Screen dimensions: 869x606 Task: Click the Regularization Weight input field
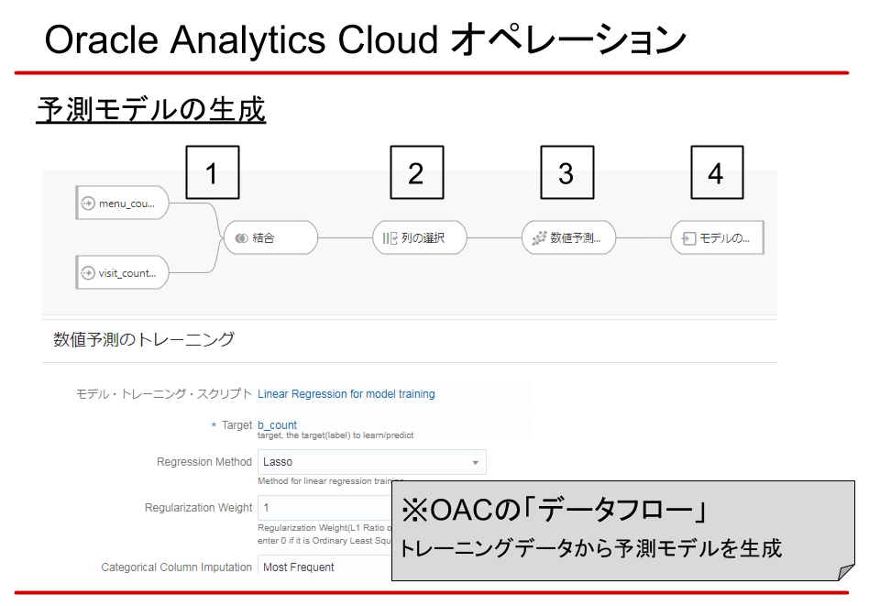[325, 507]
